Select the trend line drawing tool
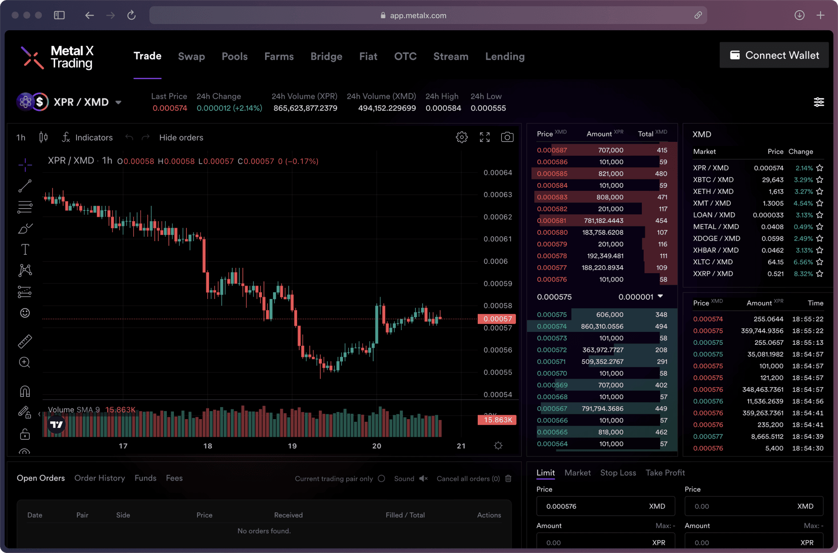Screen dimensions: 838x553 25,186
